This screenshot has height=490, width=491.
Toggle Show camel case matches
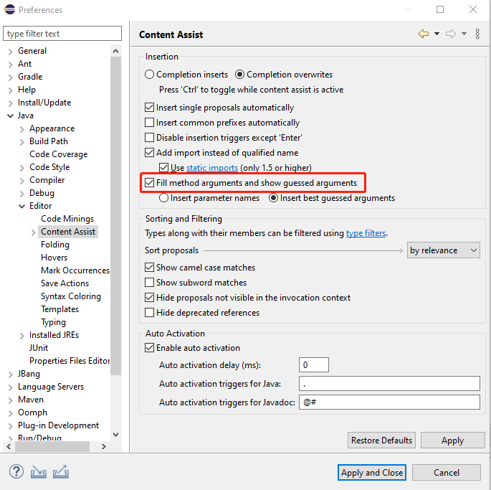[149, 268]
